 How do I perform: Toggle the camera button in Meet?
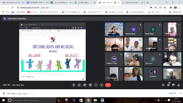(79, 85)
